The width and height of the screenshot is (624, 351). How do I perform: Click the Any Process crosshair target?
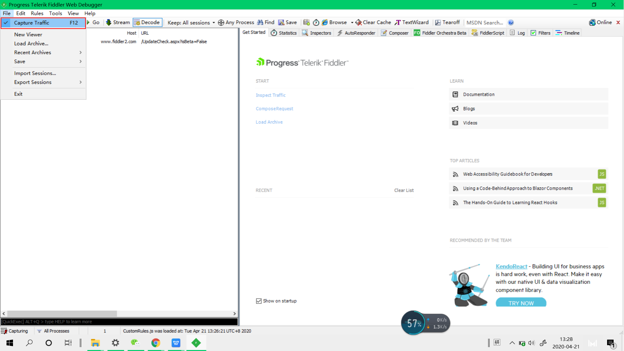tap(221, 22)
